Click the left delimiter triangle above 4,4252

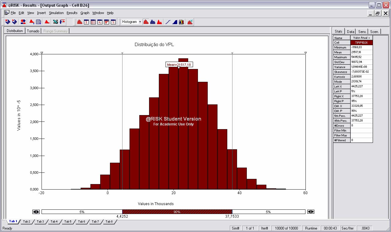pos(122,53)
